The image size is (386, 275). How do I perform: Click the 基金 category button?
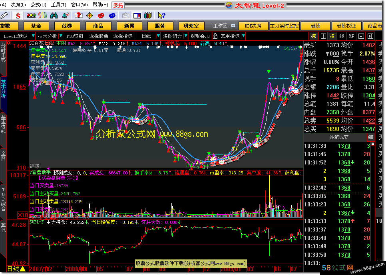point(36,26)
